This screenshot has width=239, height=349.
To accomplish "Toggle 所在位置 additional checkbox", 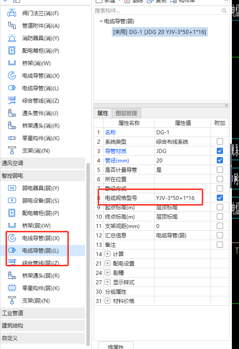I will pos(220,179).
